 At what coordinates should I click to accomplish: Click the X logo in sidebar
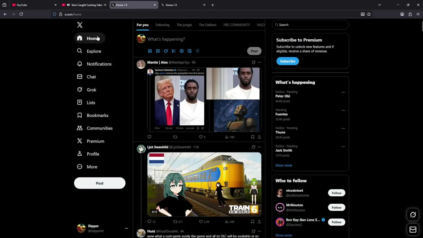tap(80, 25)
